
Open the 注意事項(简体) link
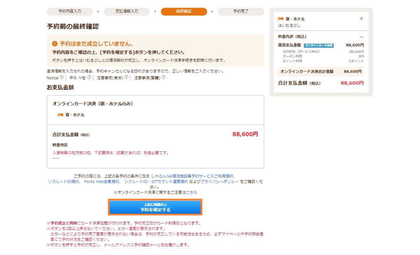click(110, 78)
